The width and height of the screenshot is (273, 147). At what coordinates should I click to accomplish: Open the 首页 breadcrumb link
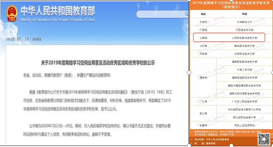point(19,39)
